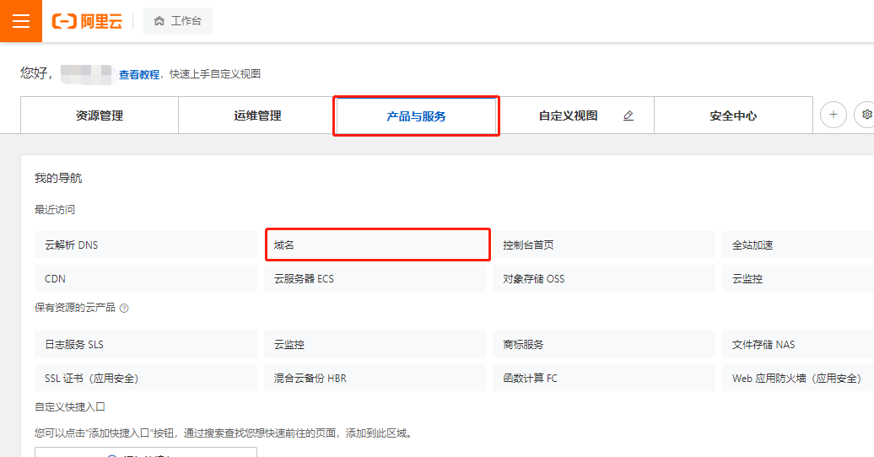Click the 查看教程 tutorial link

pos(139,74)
